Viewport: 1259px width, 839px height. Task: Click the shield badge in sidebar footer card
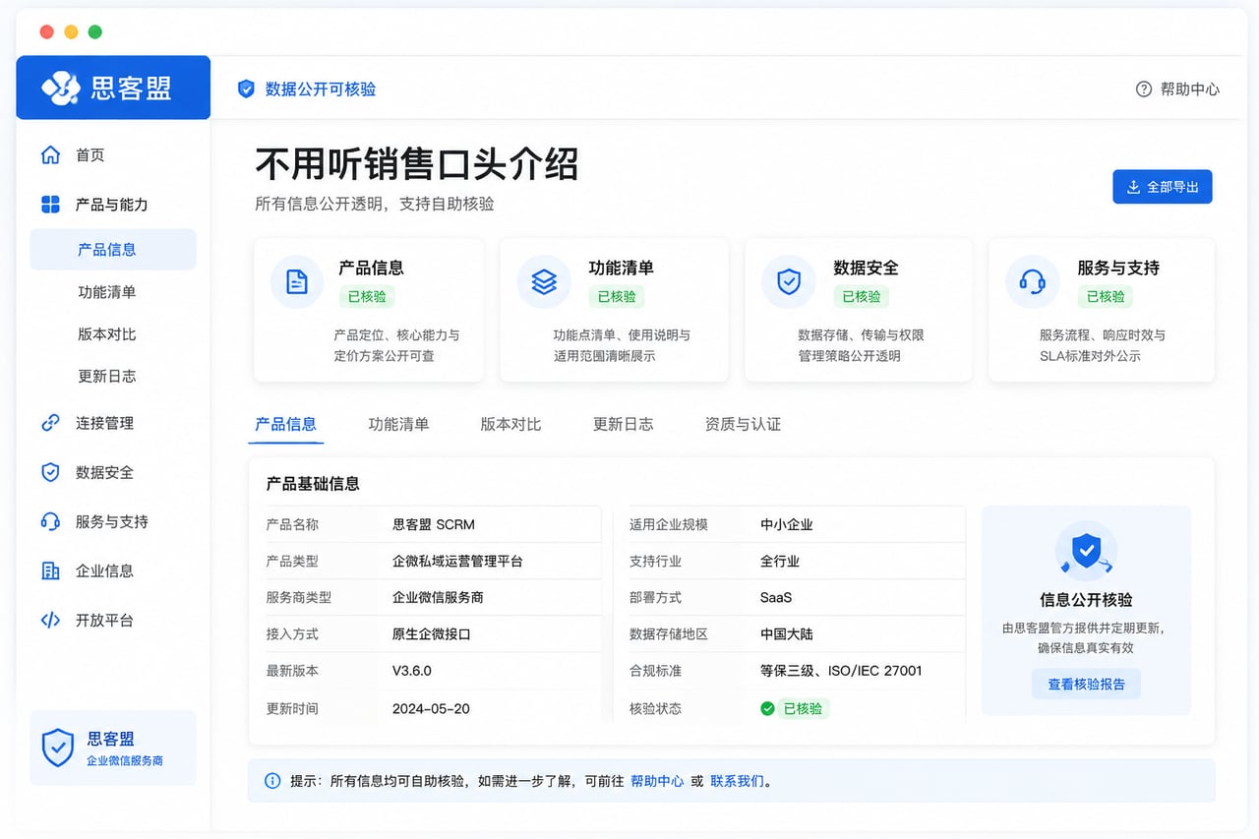[58, 748]
